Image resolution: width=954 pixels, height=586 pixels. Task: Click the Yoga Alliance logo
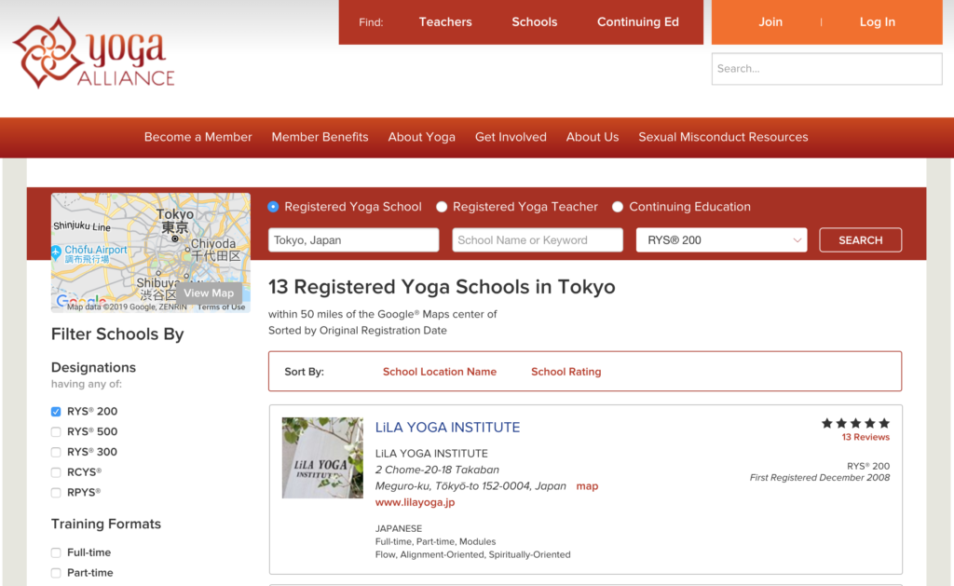click(93, 53)
